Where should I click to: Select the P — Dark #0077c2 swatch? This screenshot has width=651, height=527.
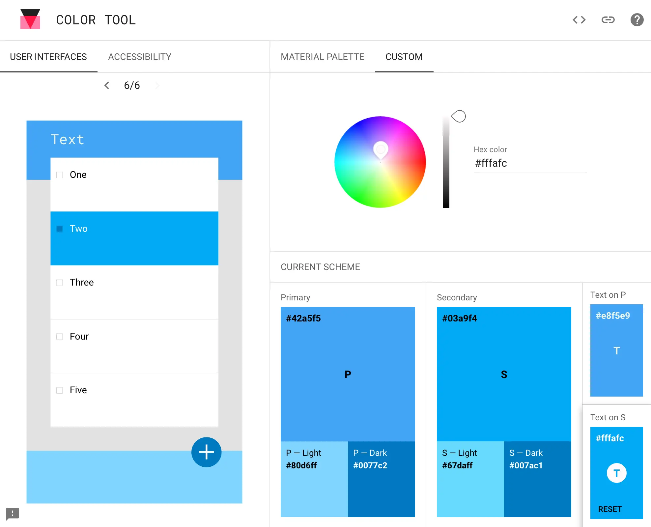point(381,479)
